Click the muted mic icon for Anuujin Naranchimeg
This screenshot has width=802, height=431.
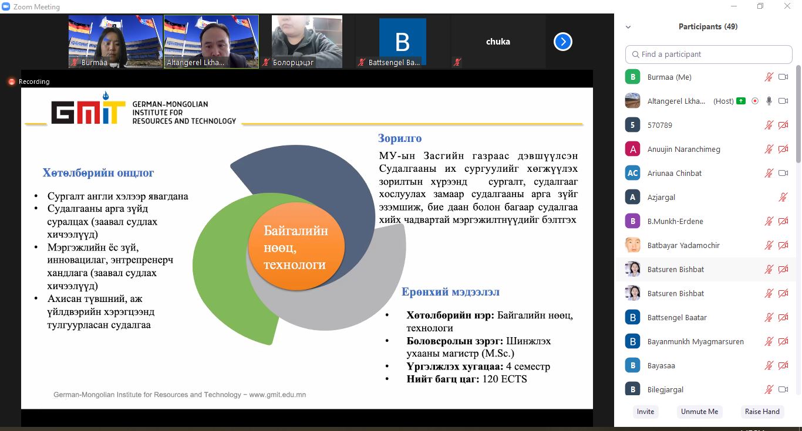[769, 149]
